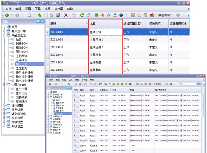Open the 帮助 menu in main window
The width and height of the screenshot is (207, 153).
(70, 9)
